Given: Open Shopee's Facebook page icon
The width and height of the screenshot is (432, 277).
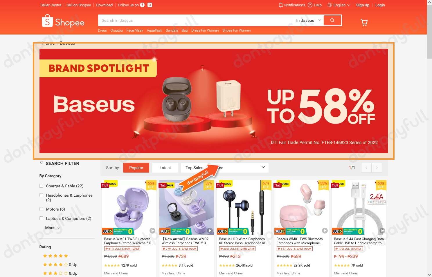Looking at the screenshot, I should (x=142, y=5).
